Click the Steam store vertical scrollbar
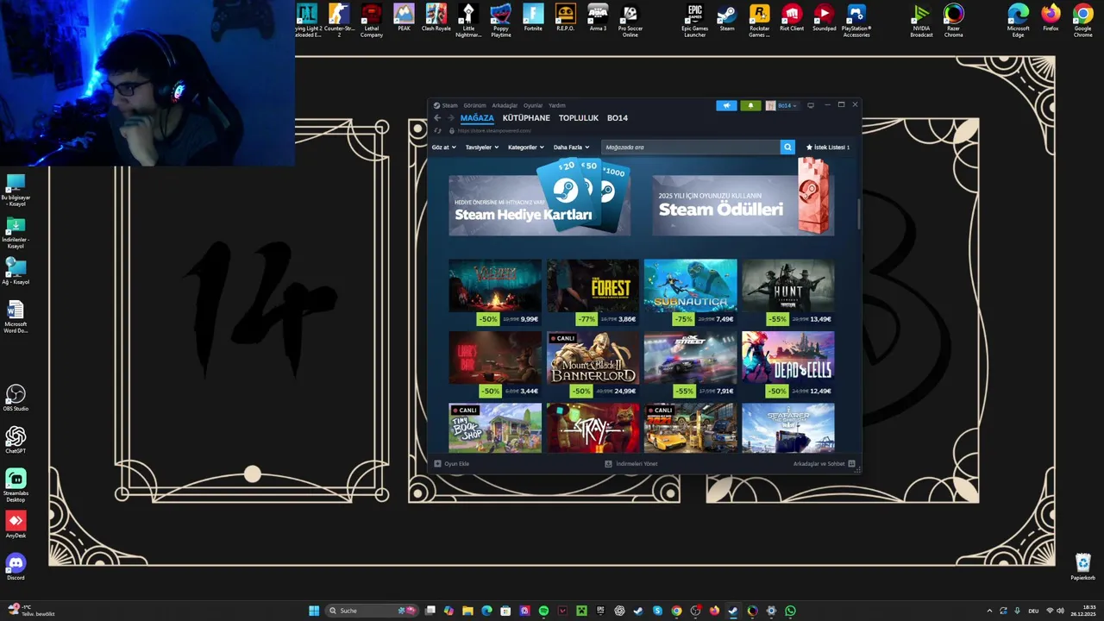This screenshot has width=1104, height=621. point(858,214)
